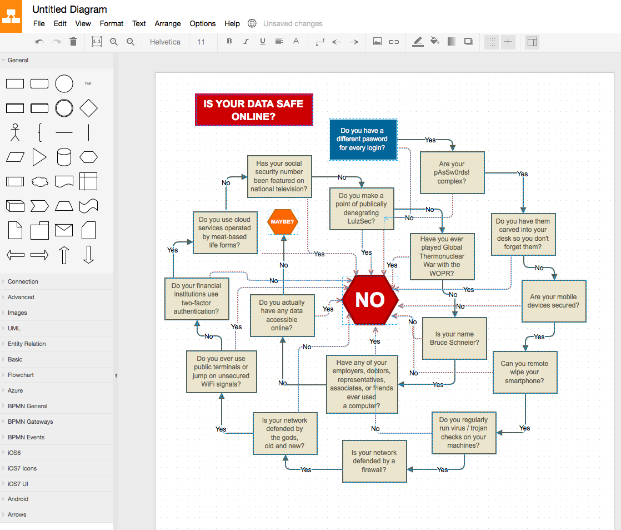Open the Arrange menu
This screenshot has width=621, height=530.
168,23
